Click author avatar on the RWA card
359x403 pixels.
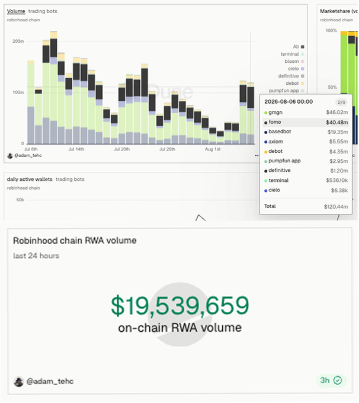coord(18,382)
